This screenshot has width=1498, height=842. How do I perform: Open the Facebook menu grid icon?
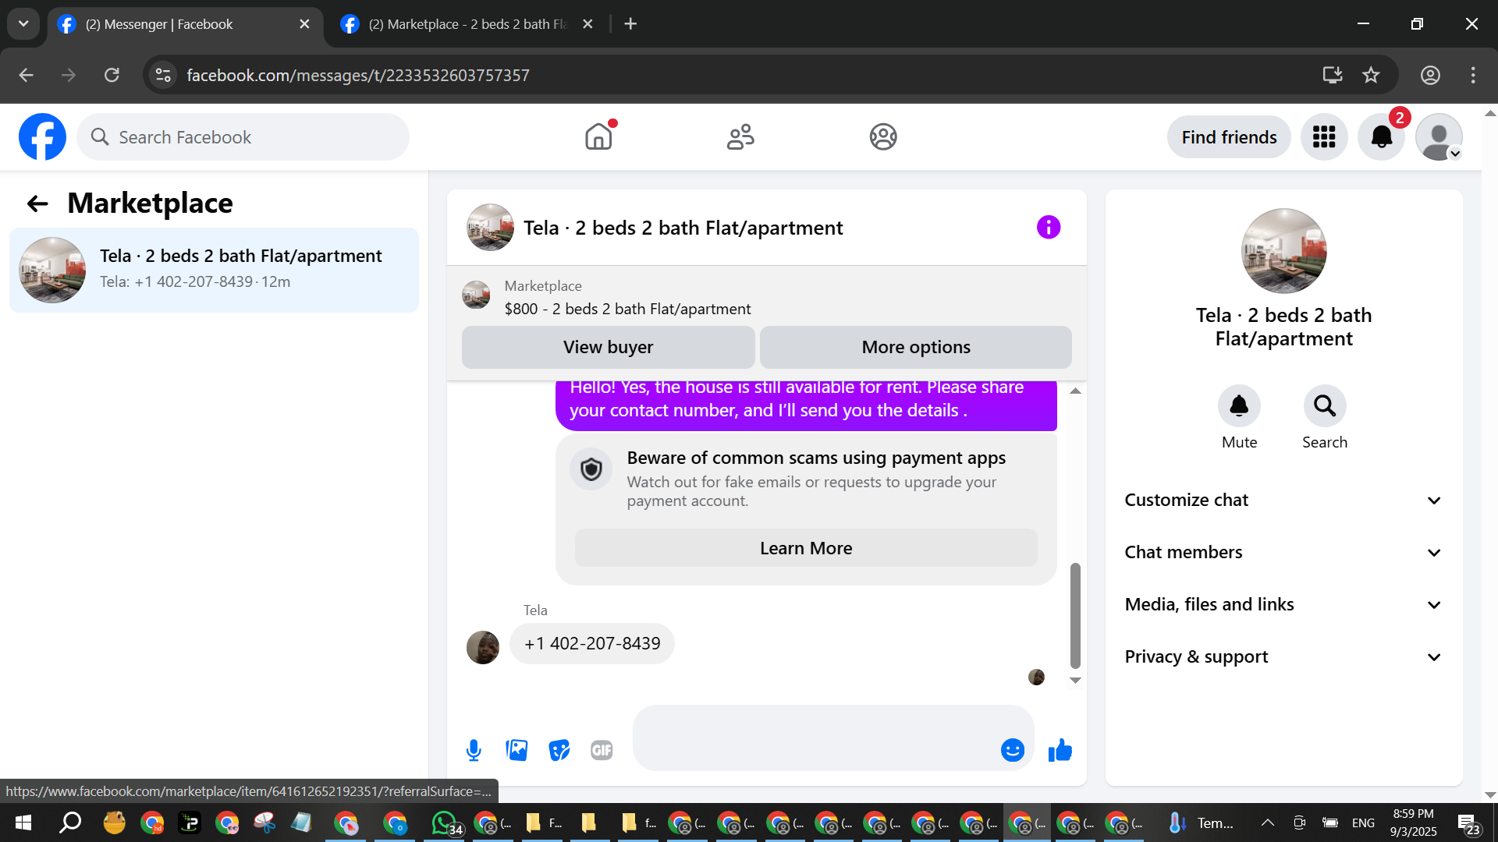[1324, 137]
